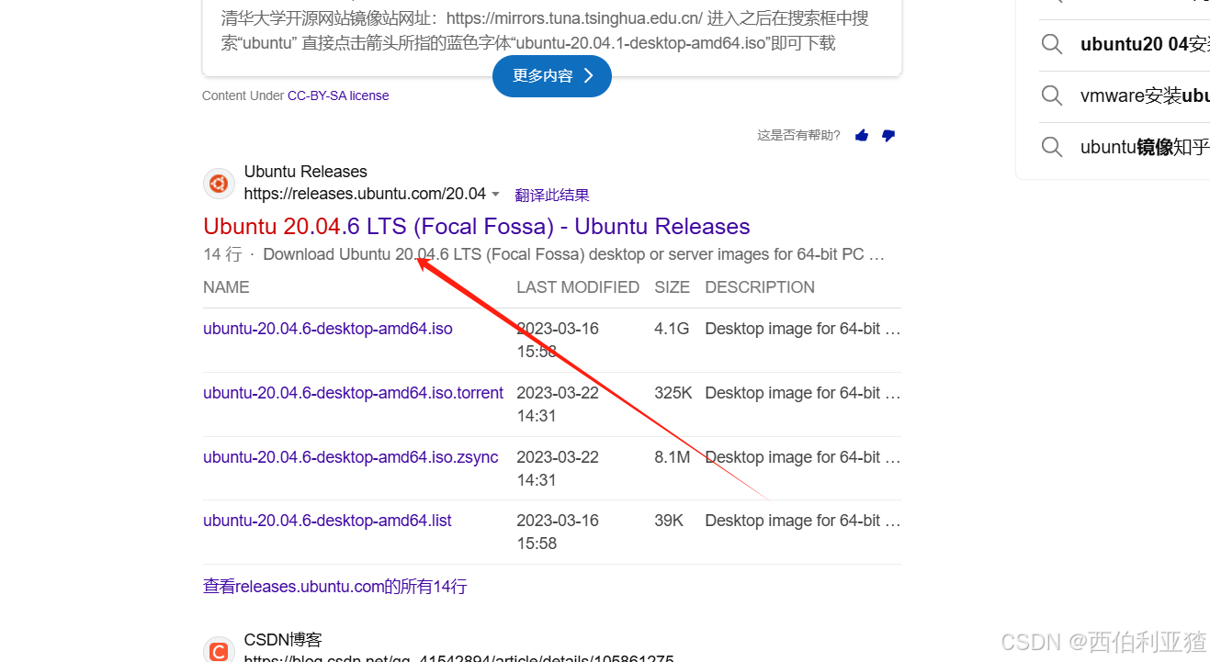Expand answer with 更多内容 button
This screenshot has height=662, width=1210.
552,75
